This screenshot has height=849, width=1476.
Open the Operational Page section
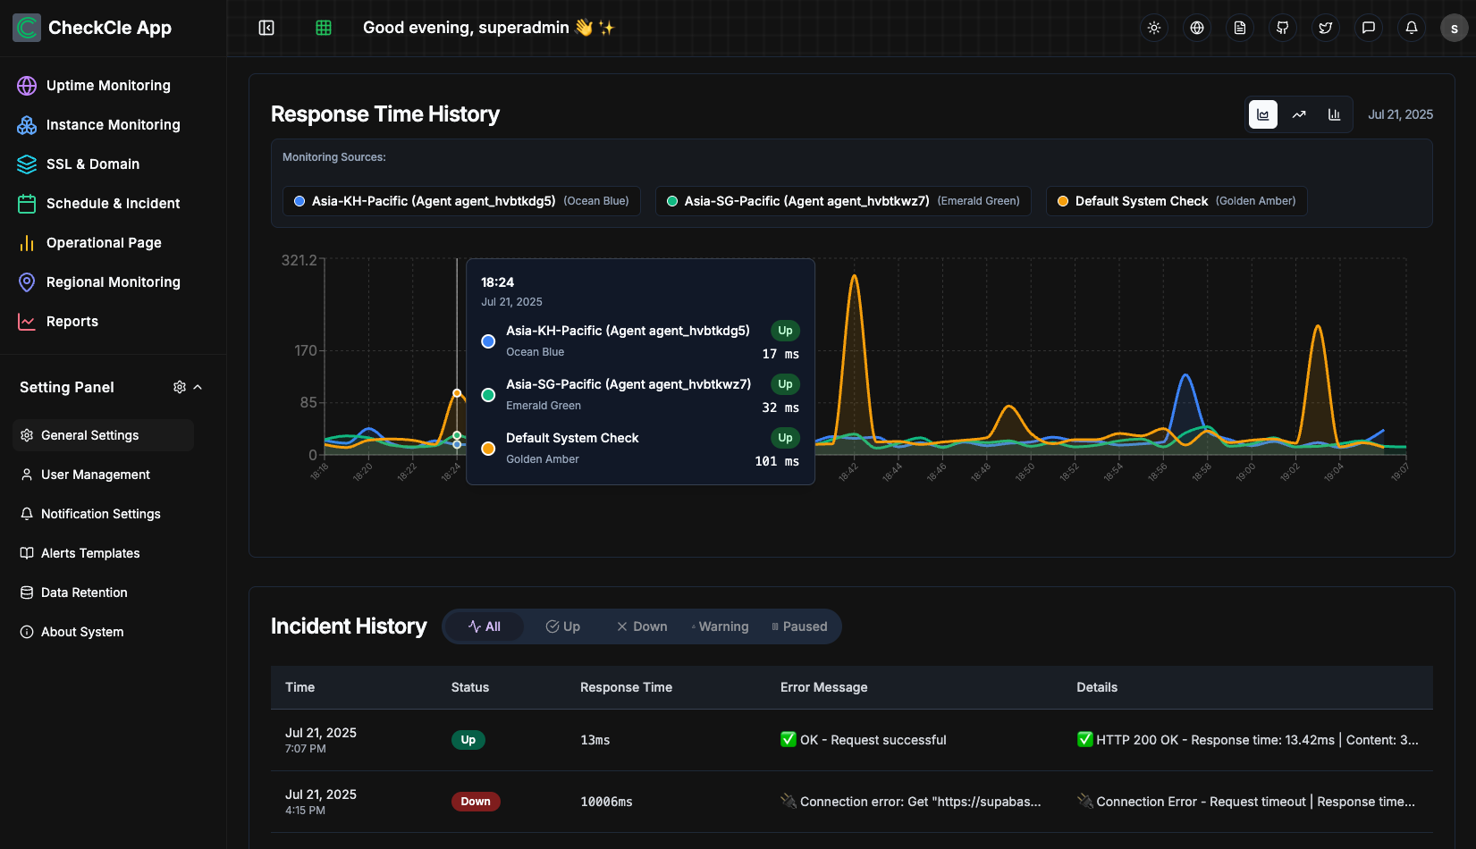[104, 242]
